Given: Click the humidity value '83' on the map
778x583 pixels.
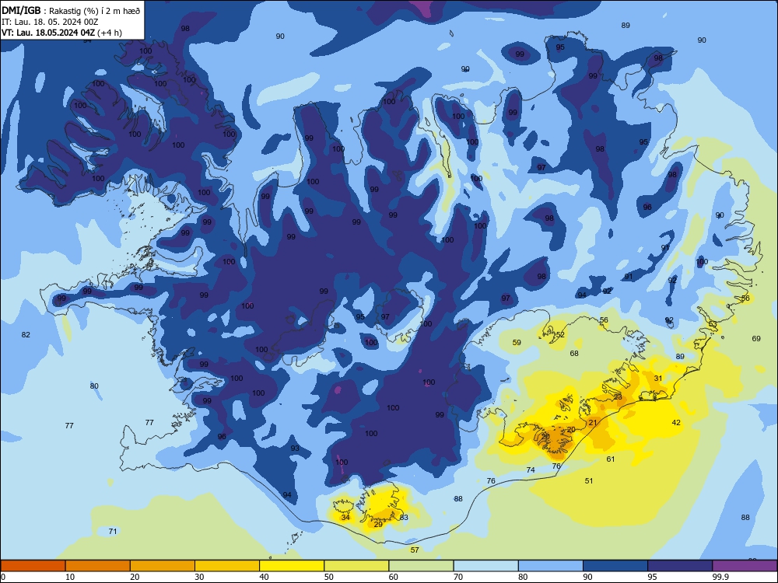Looking at the screenshot, I should click(404, 517).
